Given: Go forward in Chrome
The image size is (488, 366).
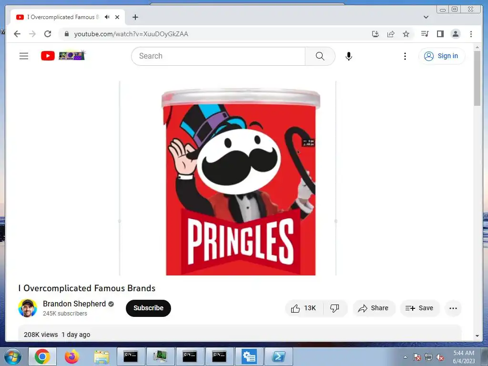Looking at the screenshot, I should point(32,34).
